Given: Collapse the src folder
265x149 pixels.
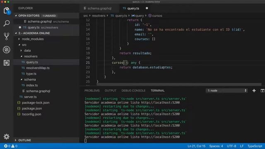Looking at the screenshot, I should 19,45.
